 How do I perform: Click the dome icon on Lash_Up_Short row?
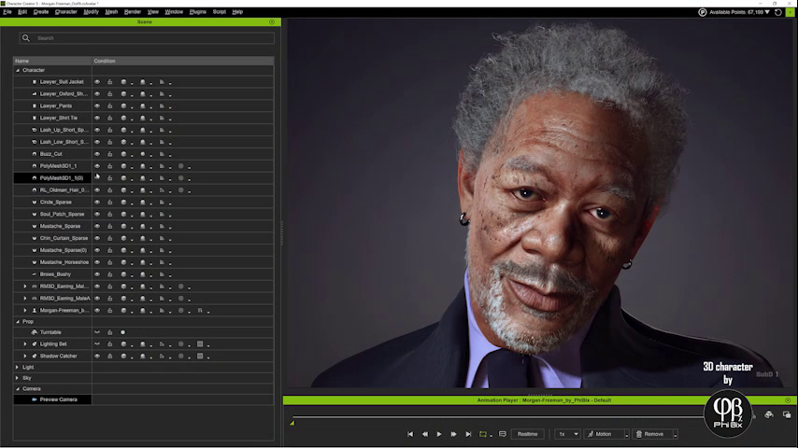[142, 130]
